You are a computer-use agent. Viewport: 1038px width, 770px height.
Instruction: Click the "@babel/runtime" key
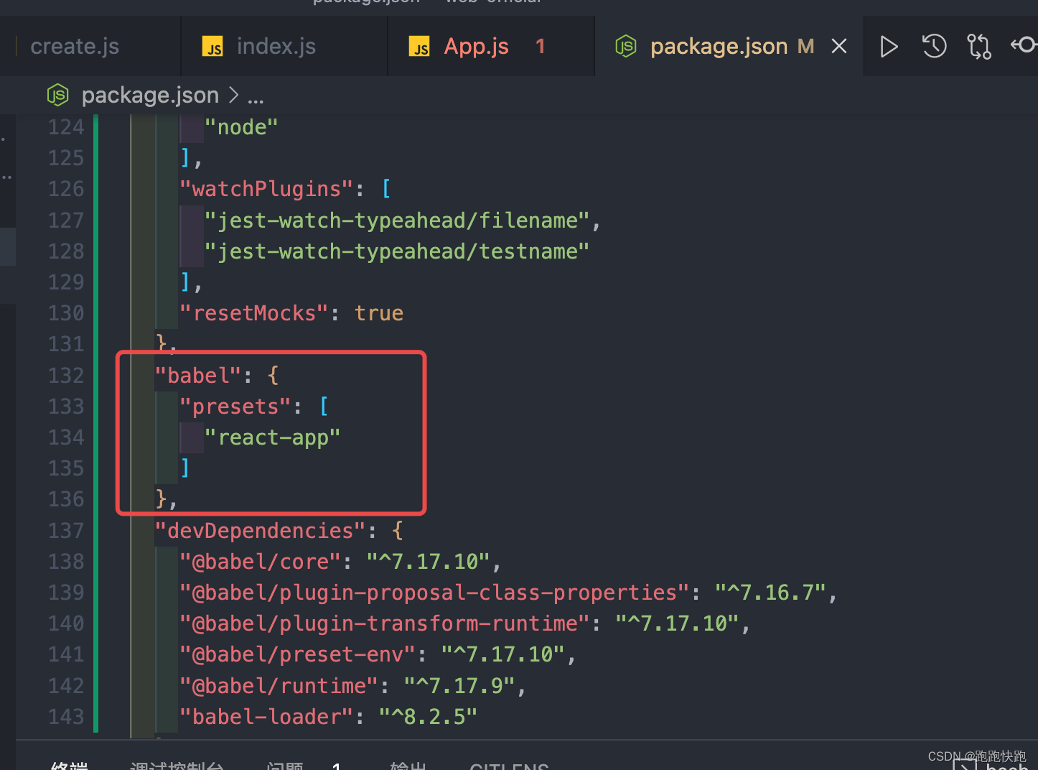(x=279, y=686)
